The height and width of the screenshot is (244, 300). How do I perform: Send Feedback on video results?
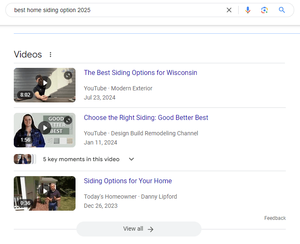[x=275, y=218]
